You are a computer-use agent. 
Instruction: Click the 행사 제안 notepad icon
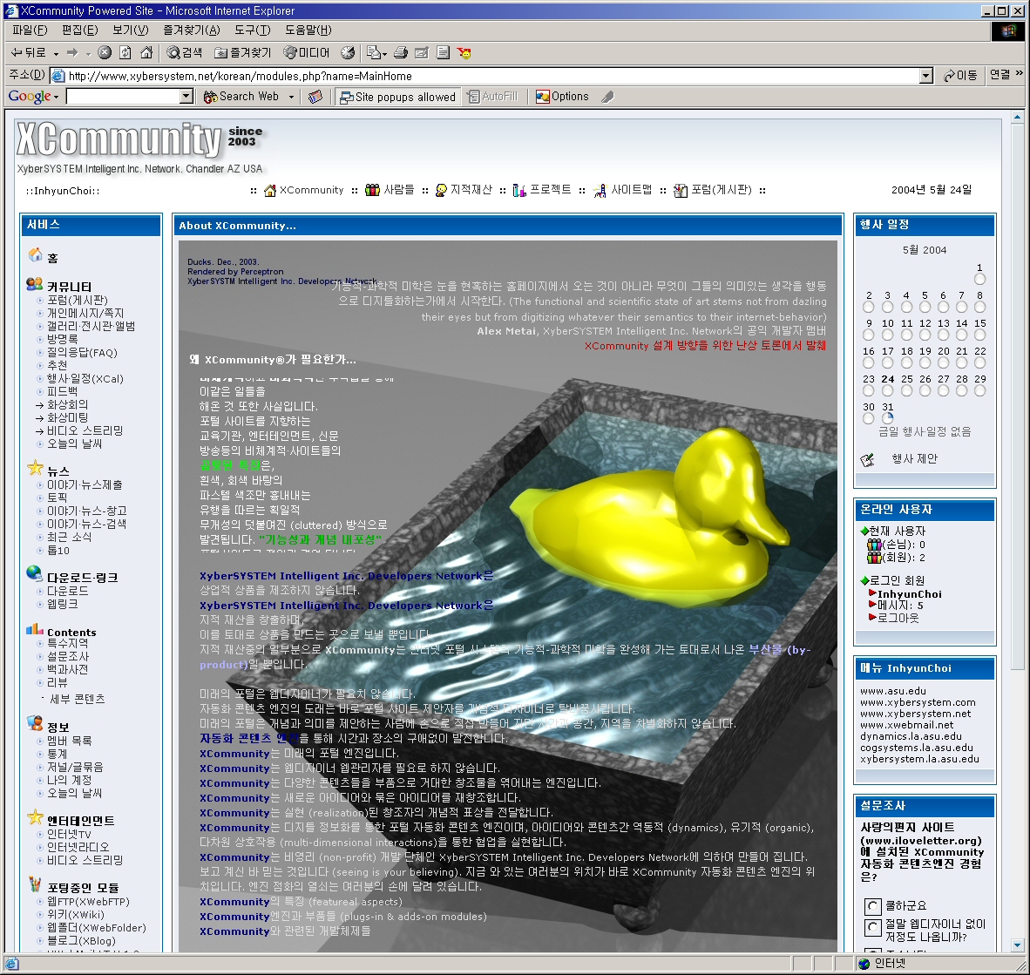[x=867, y=459]
